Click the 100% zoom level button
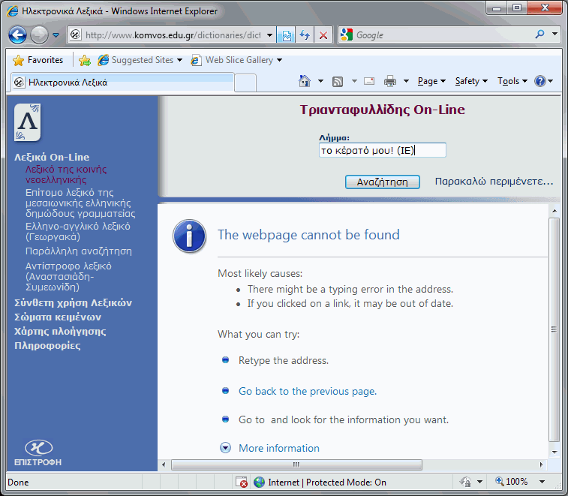Screen dimensions: 568x496 coord(512,482)
